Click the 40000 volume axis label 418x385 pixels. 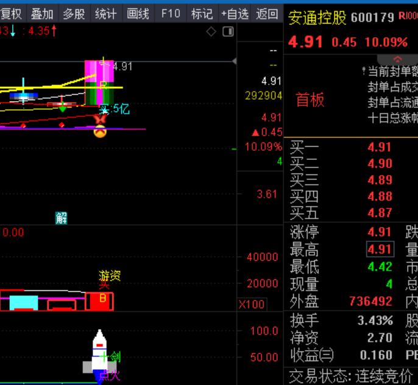pyautogui.click(x=263, y=257)
